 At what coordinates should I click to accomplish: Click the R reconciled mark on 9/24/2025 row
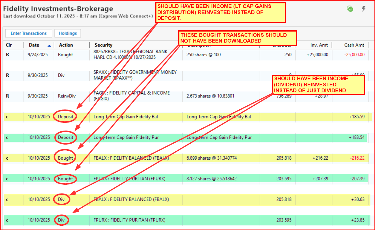[x=7, y=55]
